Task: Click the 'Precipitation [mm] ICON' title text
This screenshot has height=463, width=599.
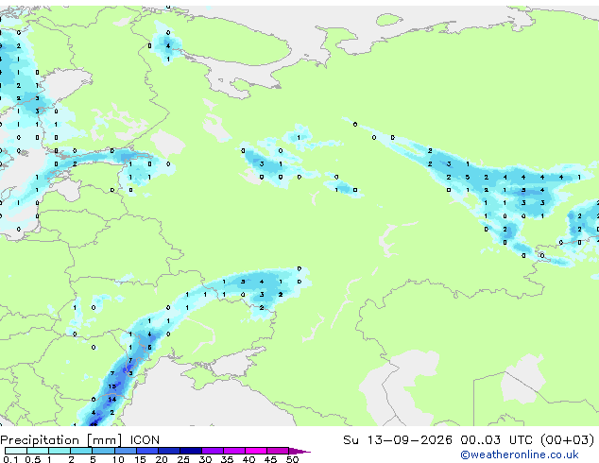Action: pyautogui.click(x=79, y=440)
